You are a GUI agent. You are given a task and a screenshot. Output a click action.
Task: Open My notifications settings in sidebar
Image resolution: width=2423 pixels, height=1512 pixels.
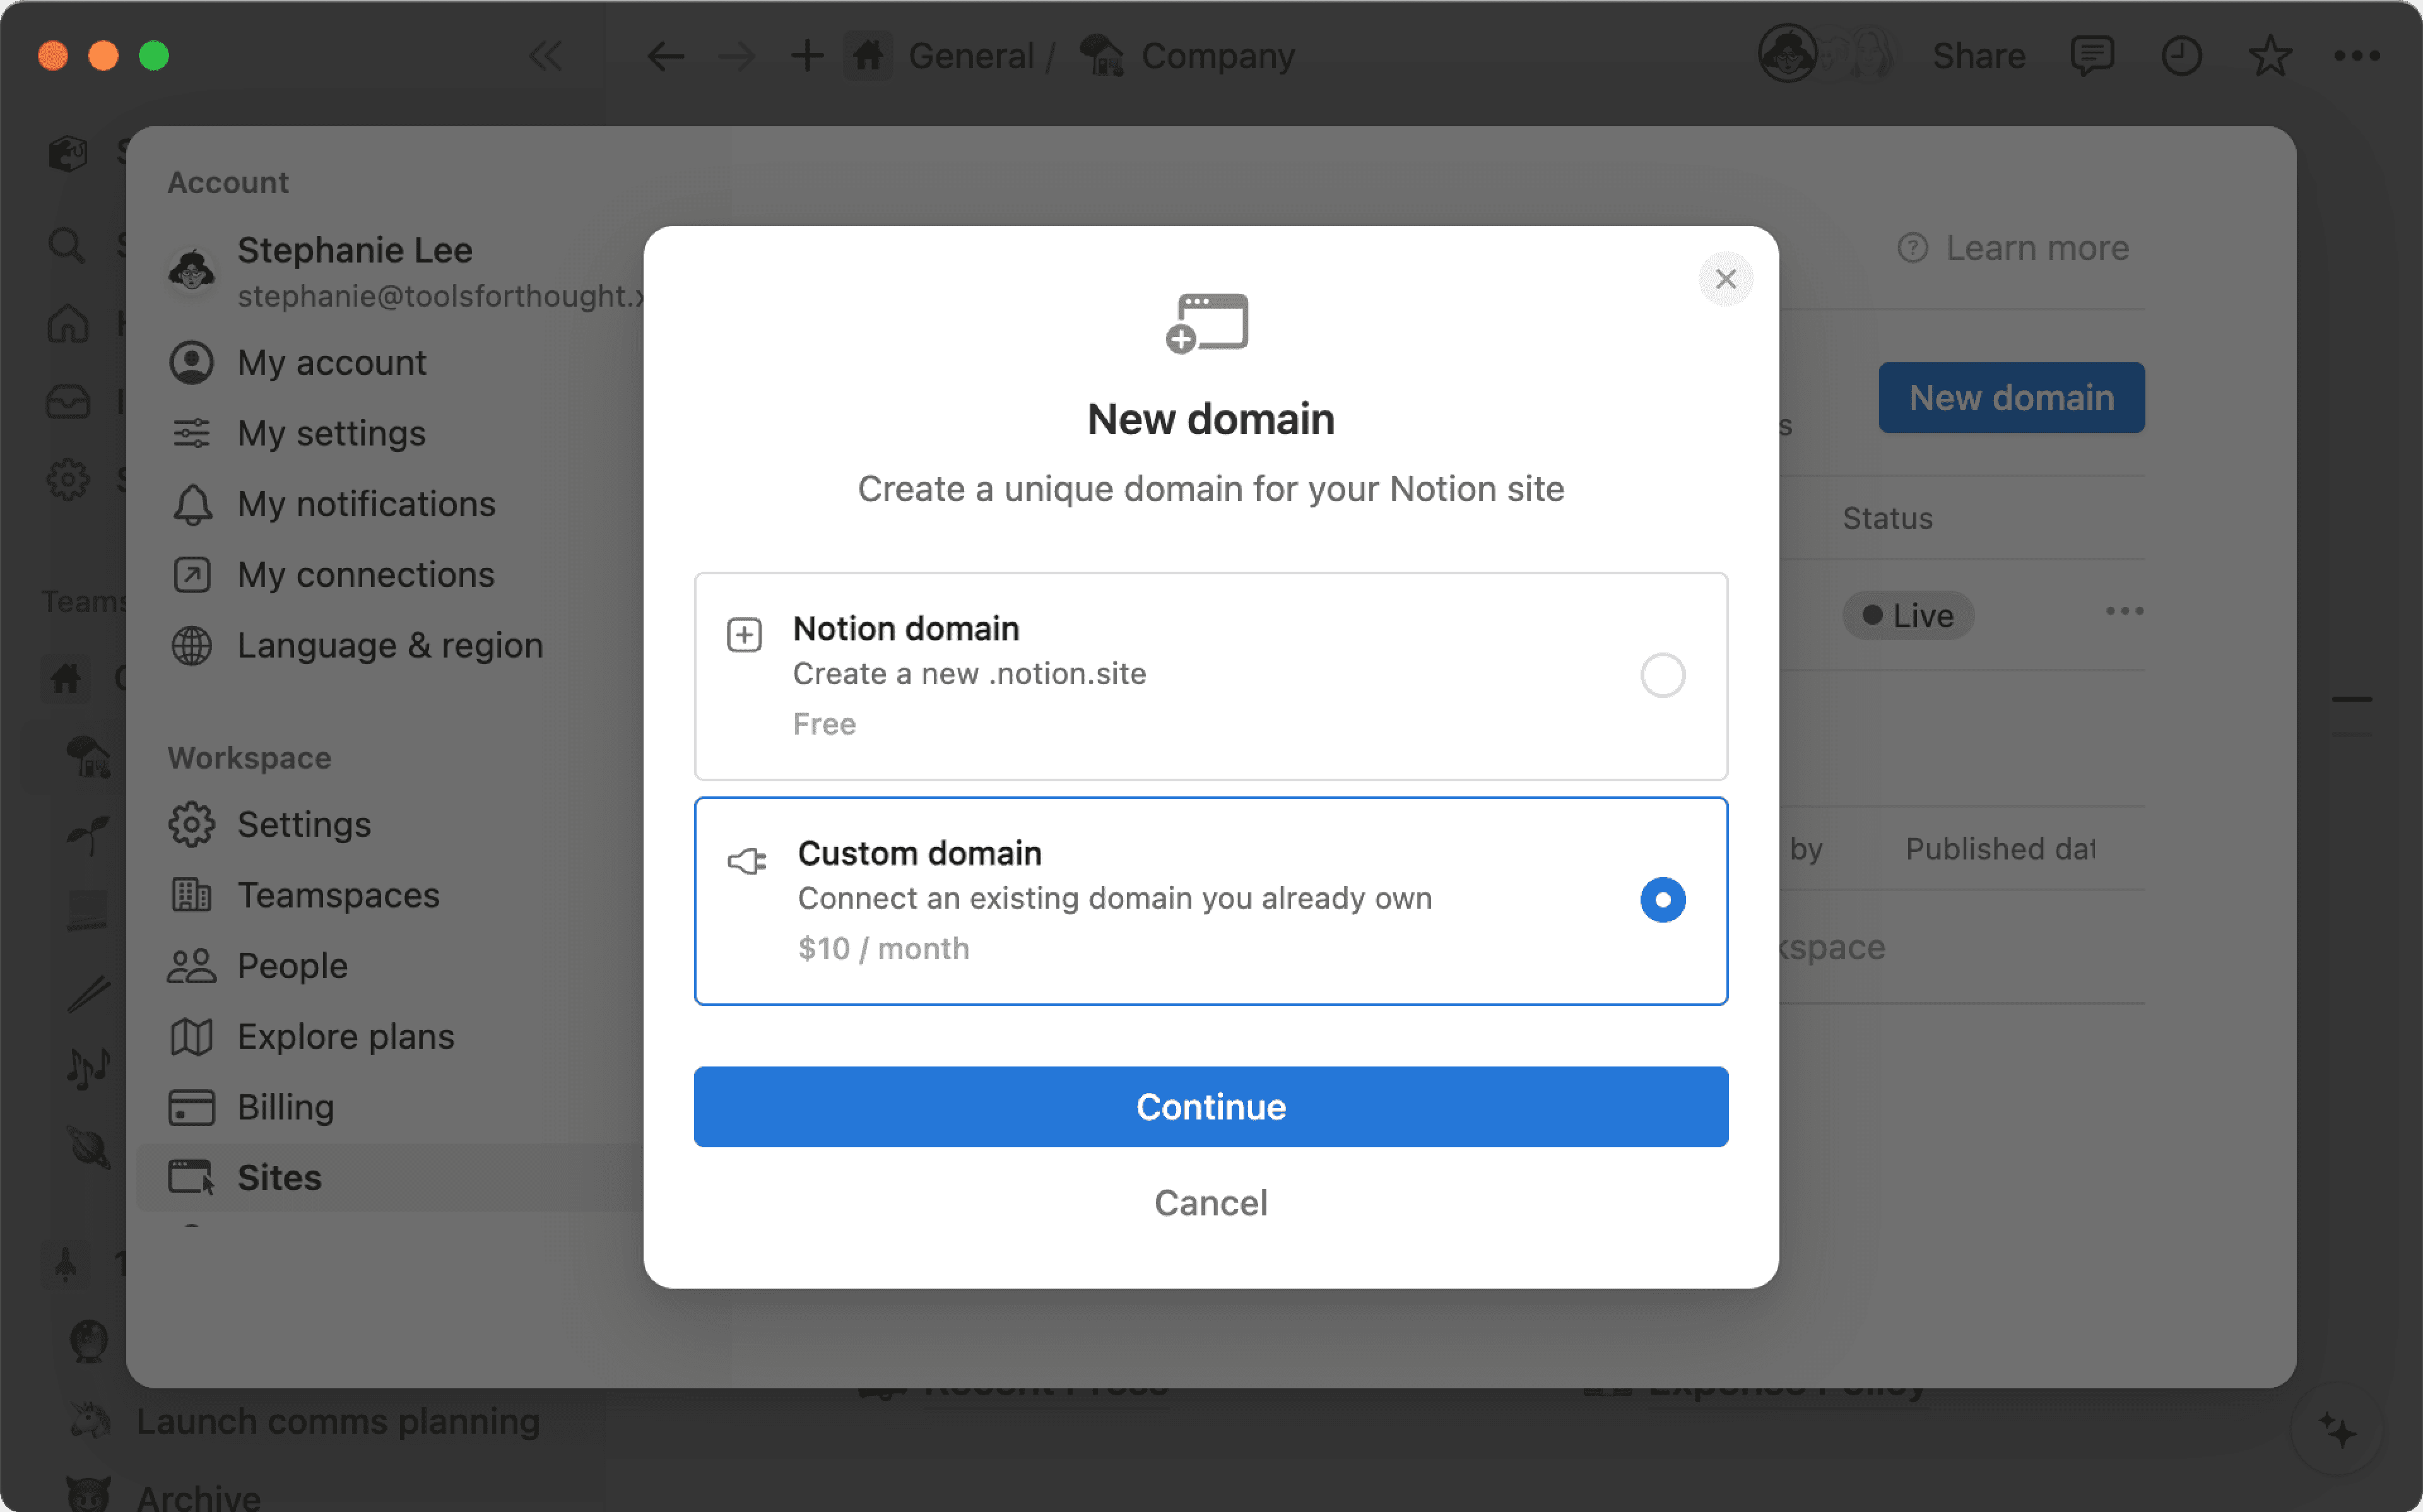pos(366,504)
